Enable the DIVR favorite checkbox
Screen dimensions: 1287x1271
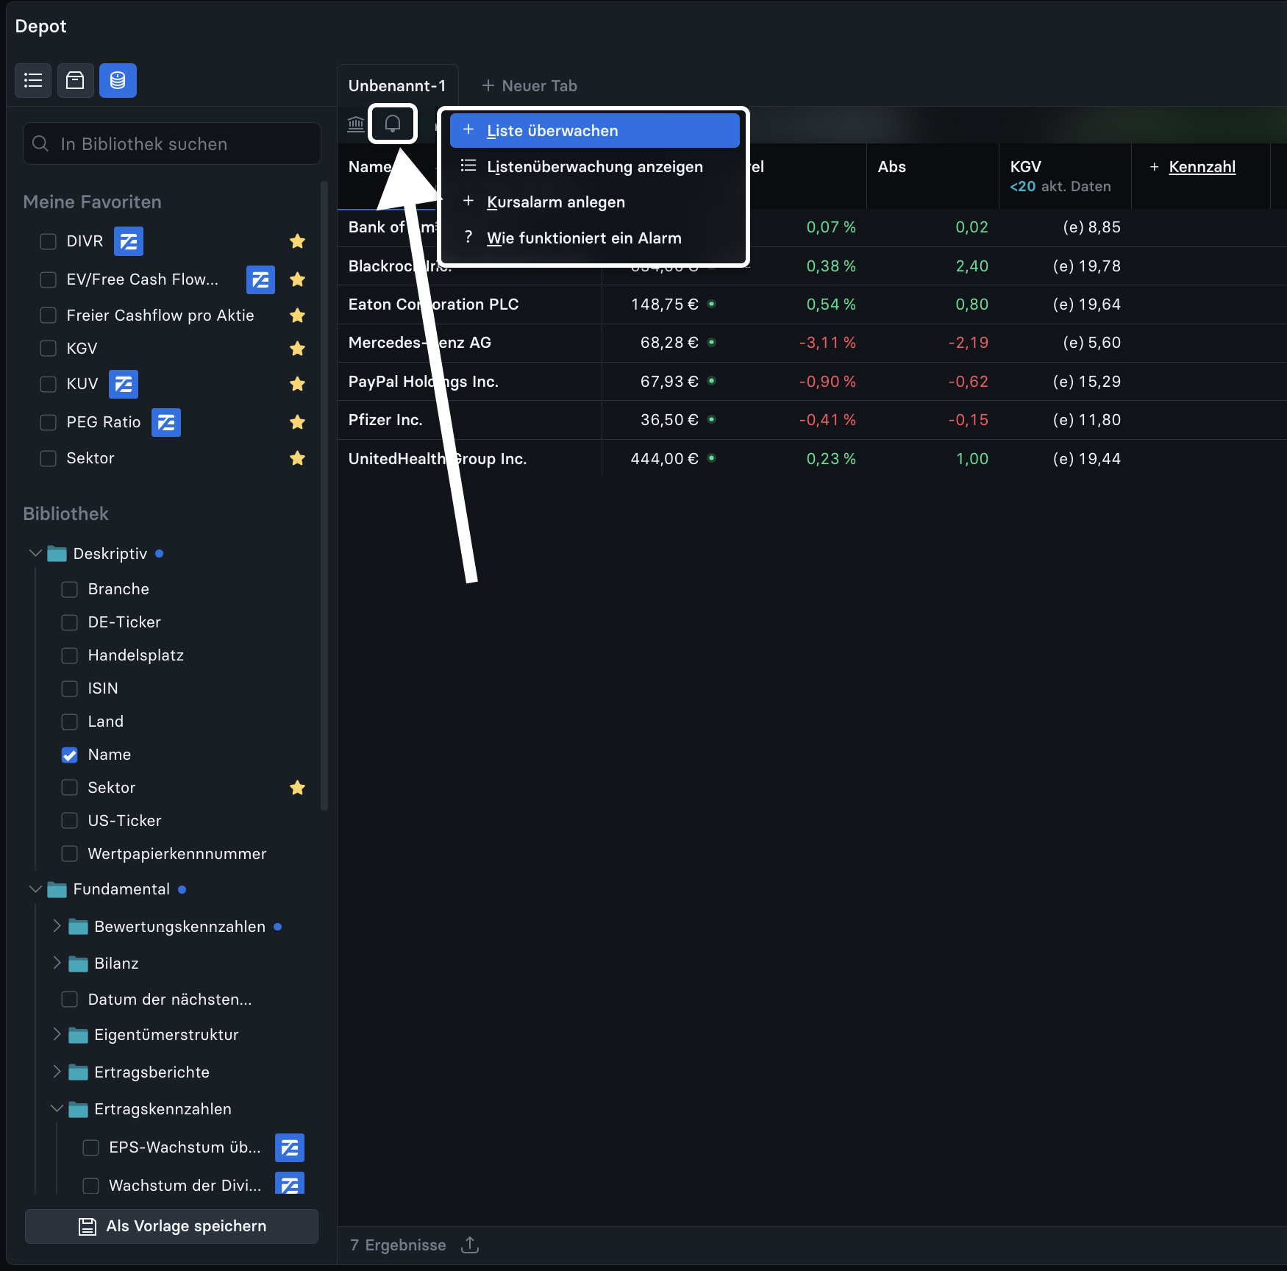click(48, 241)
